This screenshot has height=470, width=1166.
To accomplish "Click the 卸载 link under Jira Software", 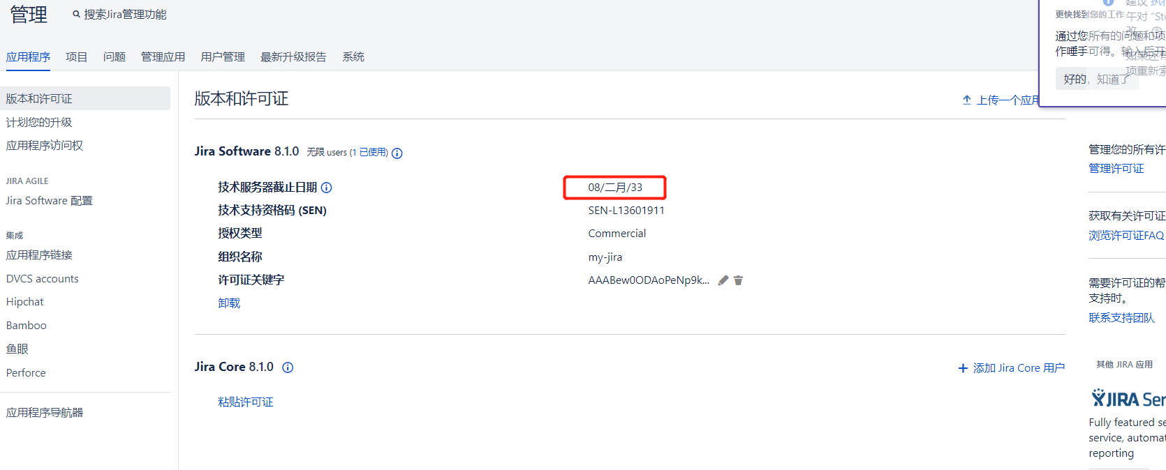I will [x=229, y=303].
